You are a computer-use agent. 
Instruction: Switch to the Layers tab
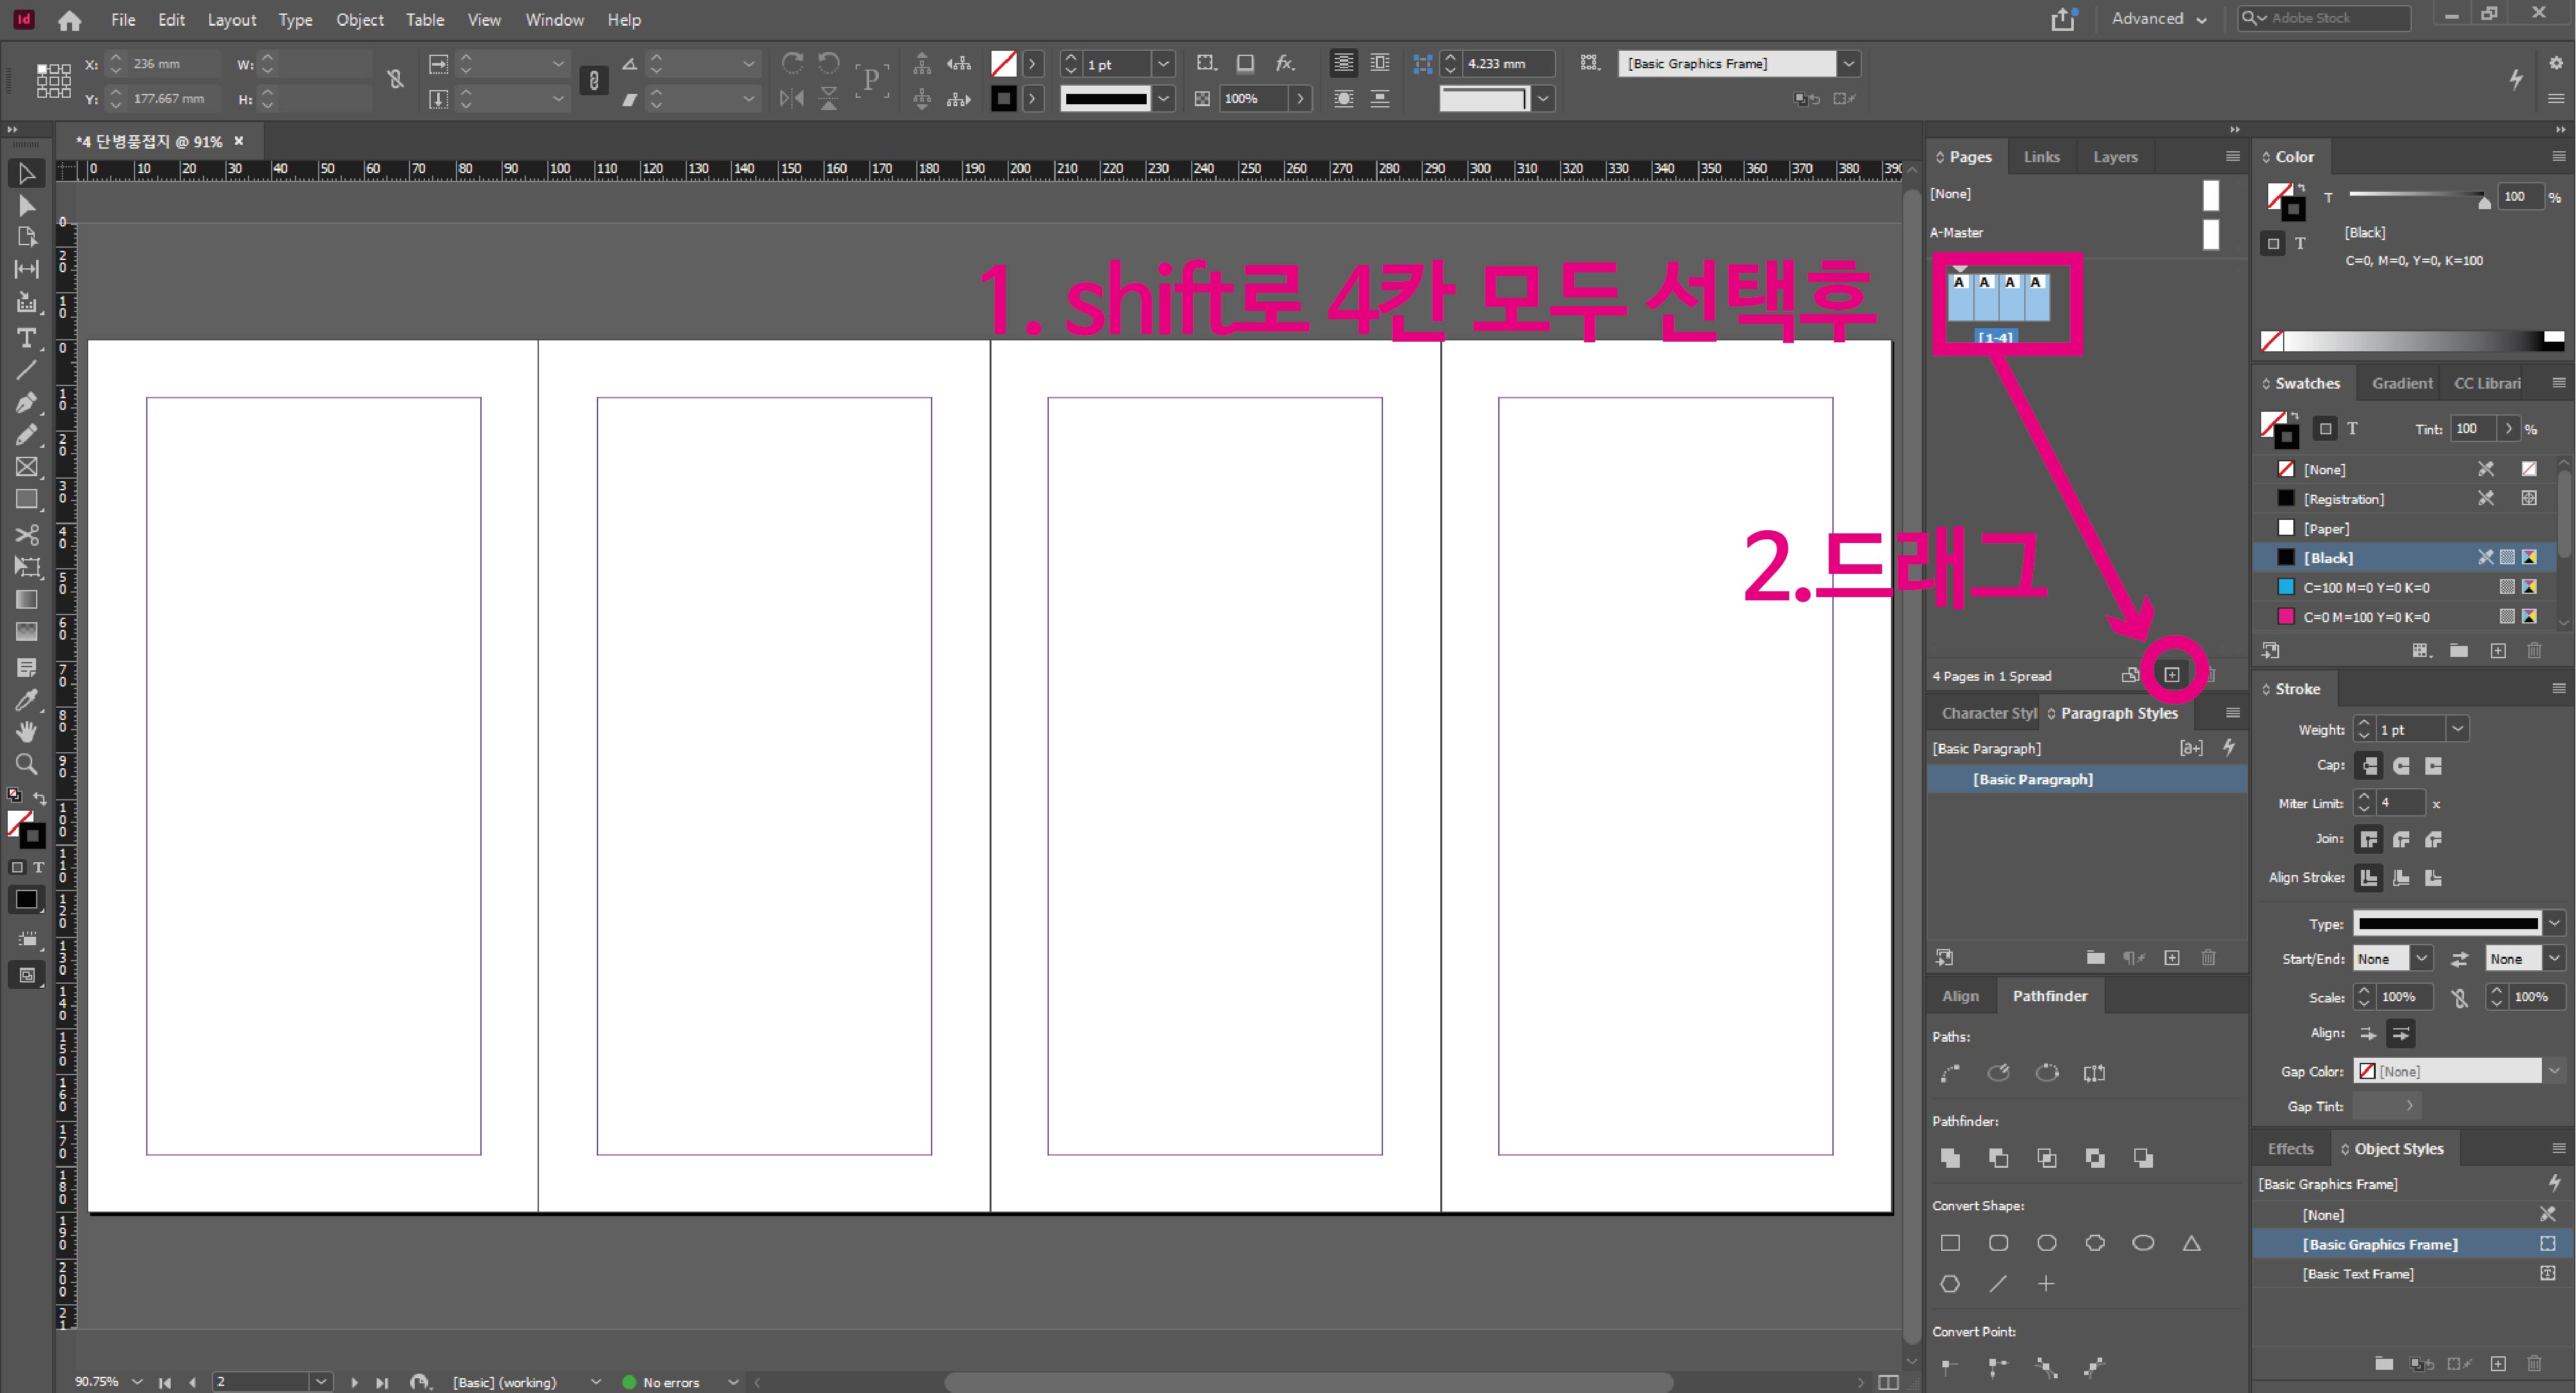click(2115, 157)
